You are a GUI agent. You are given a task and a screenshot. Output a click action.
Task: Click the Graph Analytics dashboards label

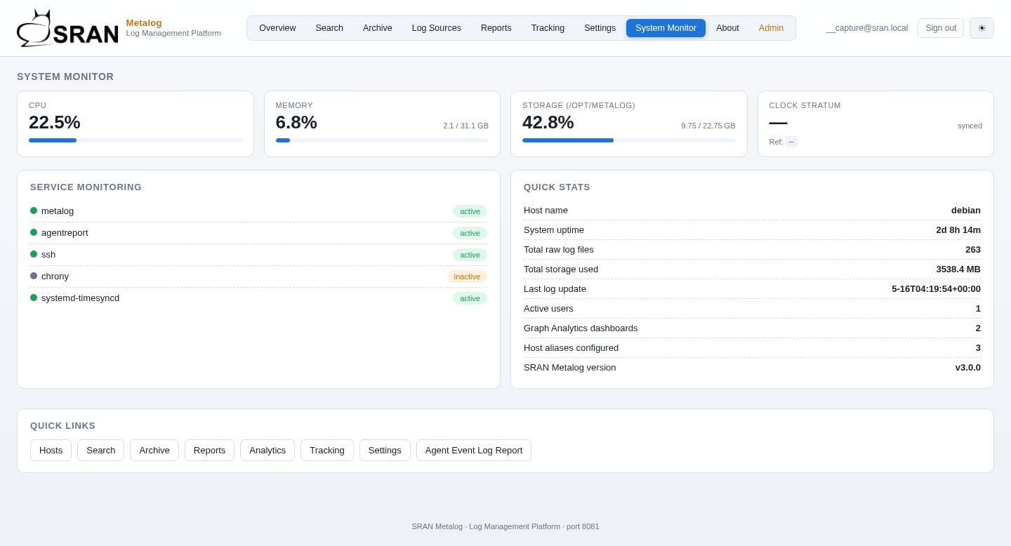point(581,328)
